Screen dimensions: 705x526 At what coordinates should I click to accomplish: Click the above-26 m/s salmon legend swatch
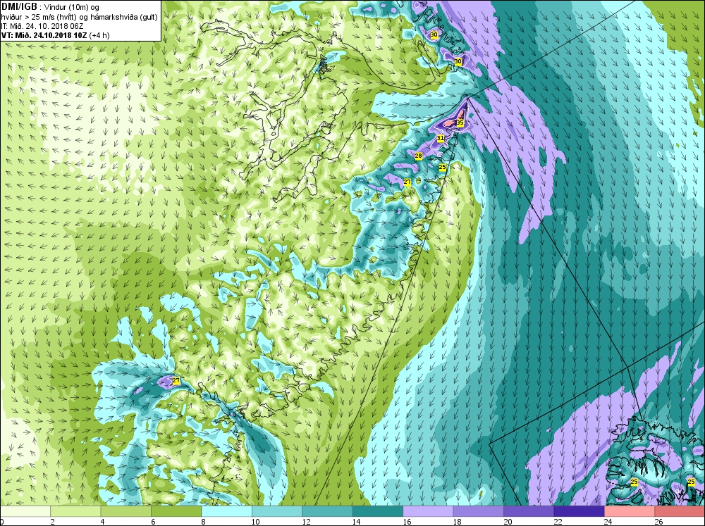click(x=680, y=511)
